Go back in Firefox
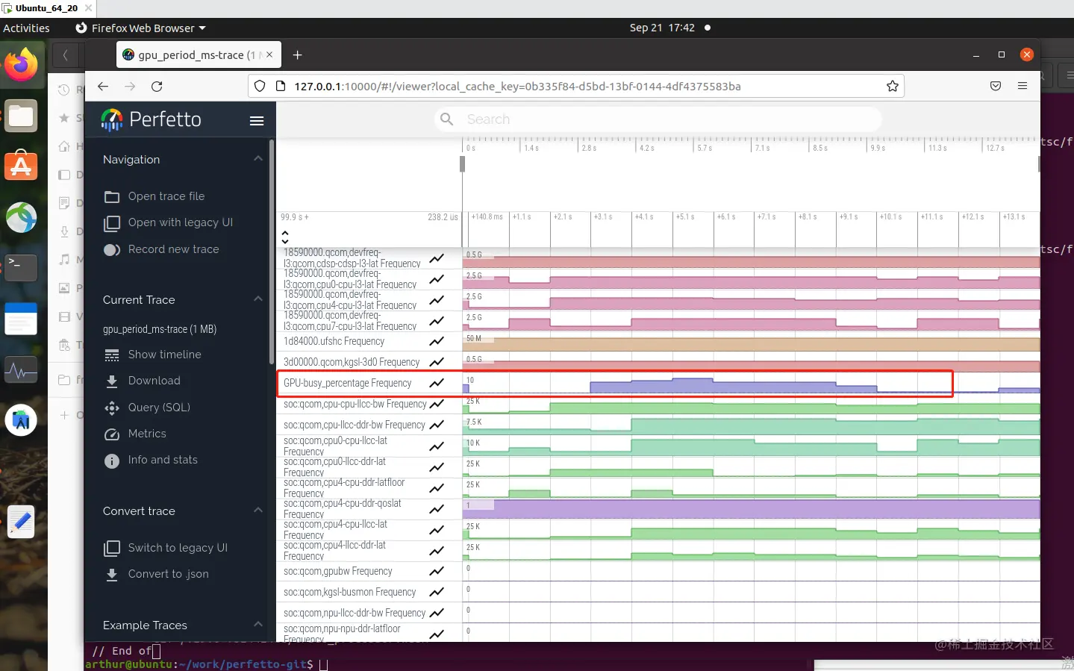Image resolution: width=1074 pixels, height=671 pixels. click(x=103, y=87)
